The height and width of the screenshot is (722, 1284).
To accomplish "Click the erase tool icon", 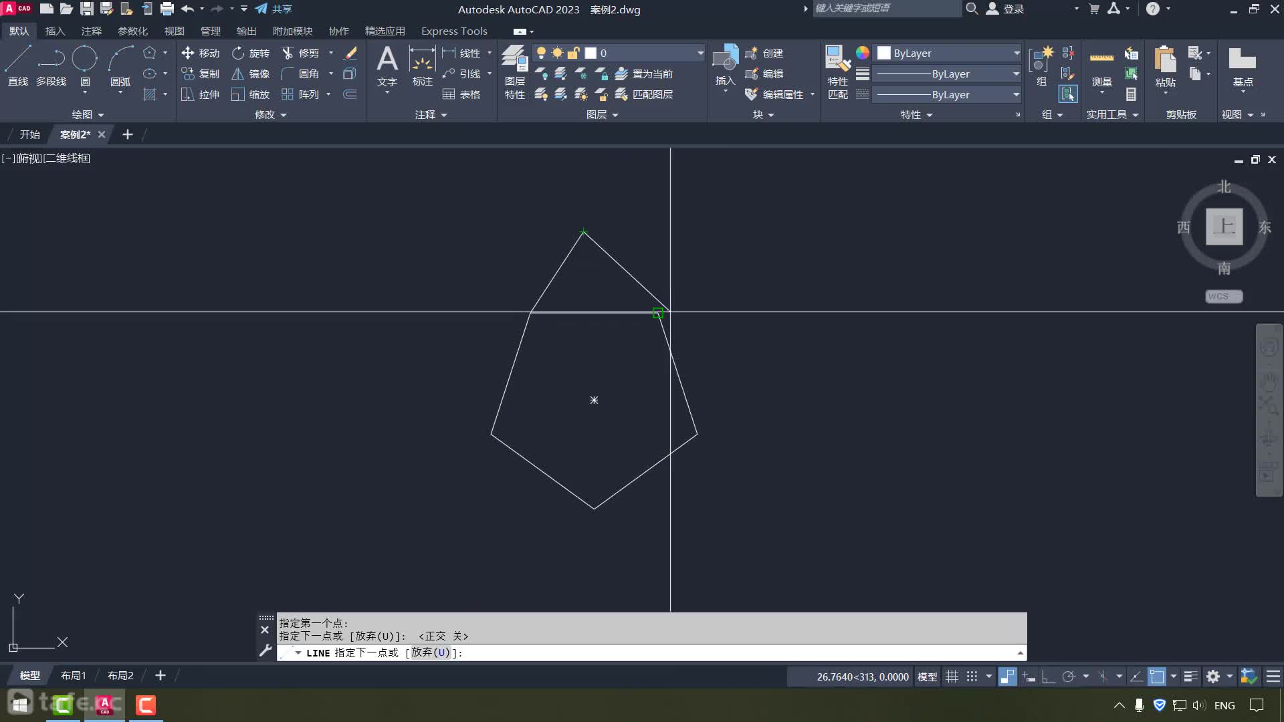I will click(x=350, y=53).
